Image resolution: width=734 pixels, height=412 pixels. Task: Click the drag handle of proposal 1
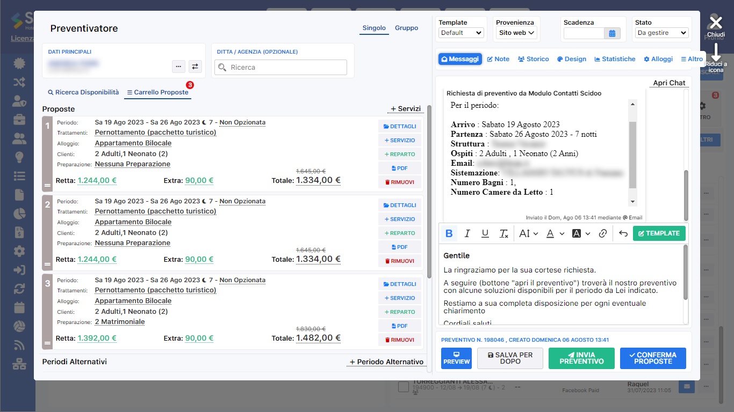pos(47,186)
